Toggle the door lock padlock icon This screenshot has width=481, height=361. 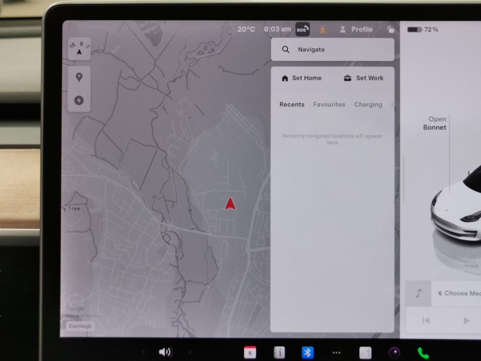pos(390,30)
